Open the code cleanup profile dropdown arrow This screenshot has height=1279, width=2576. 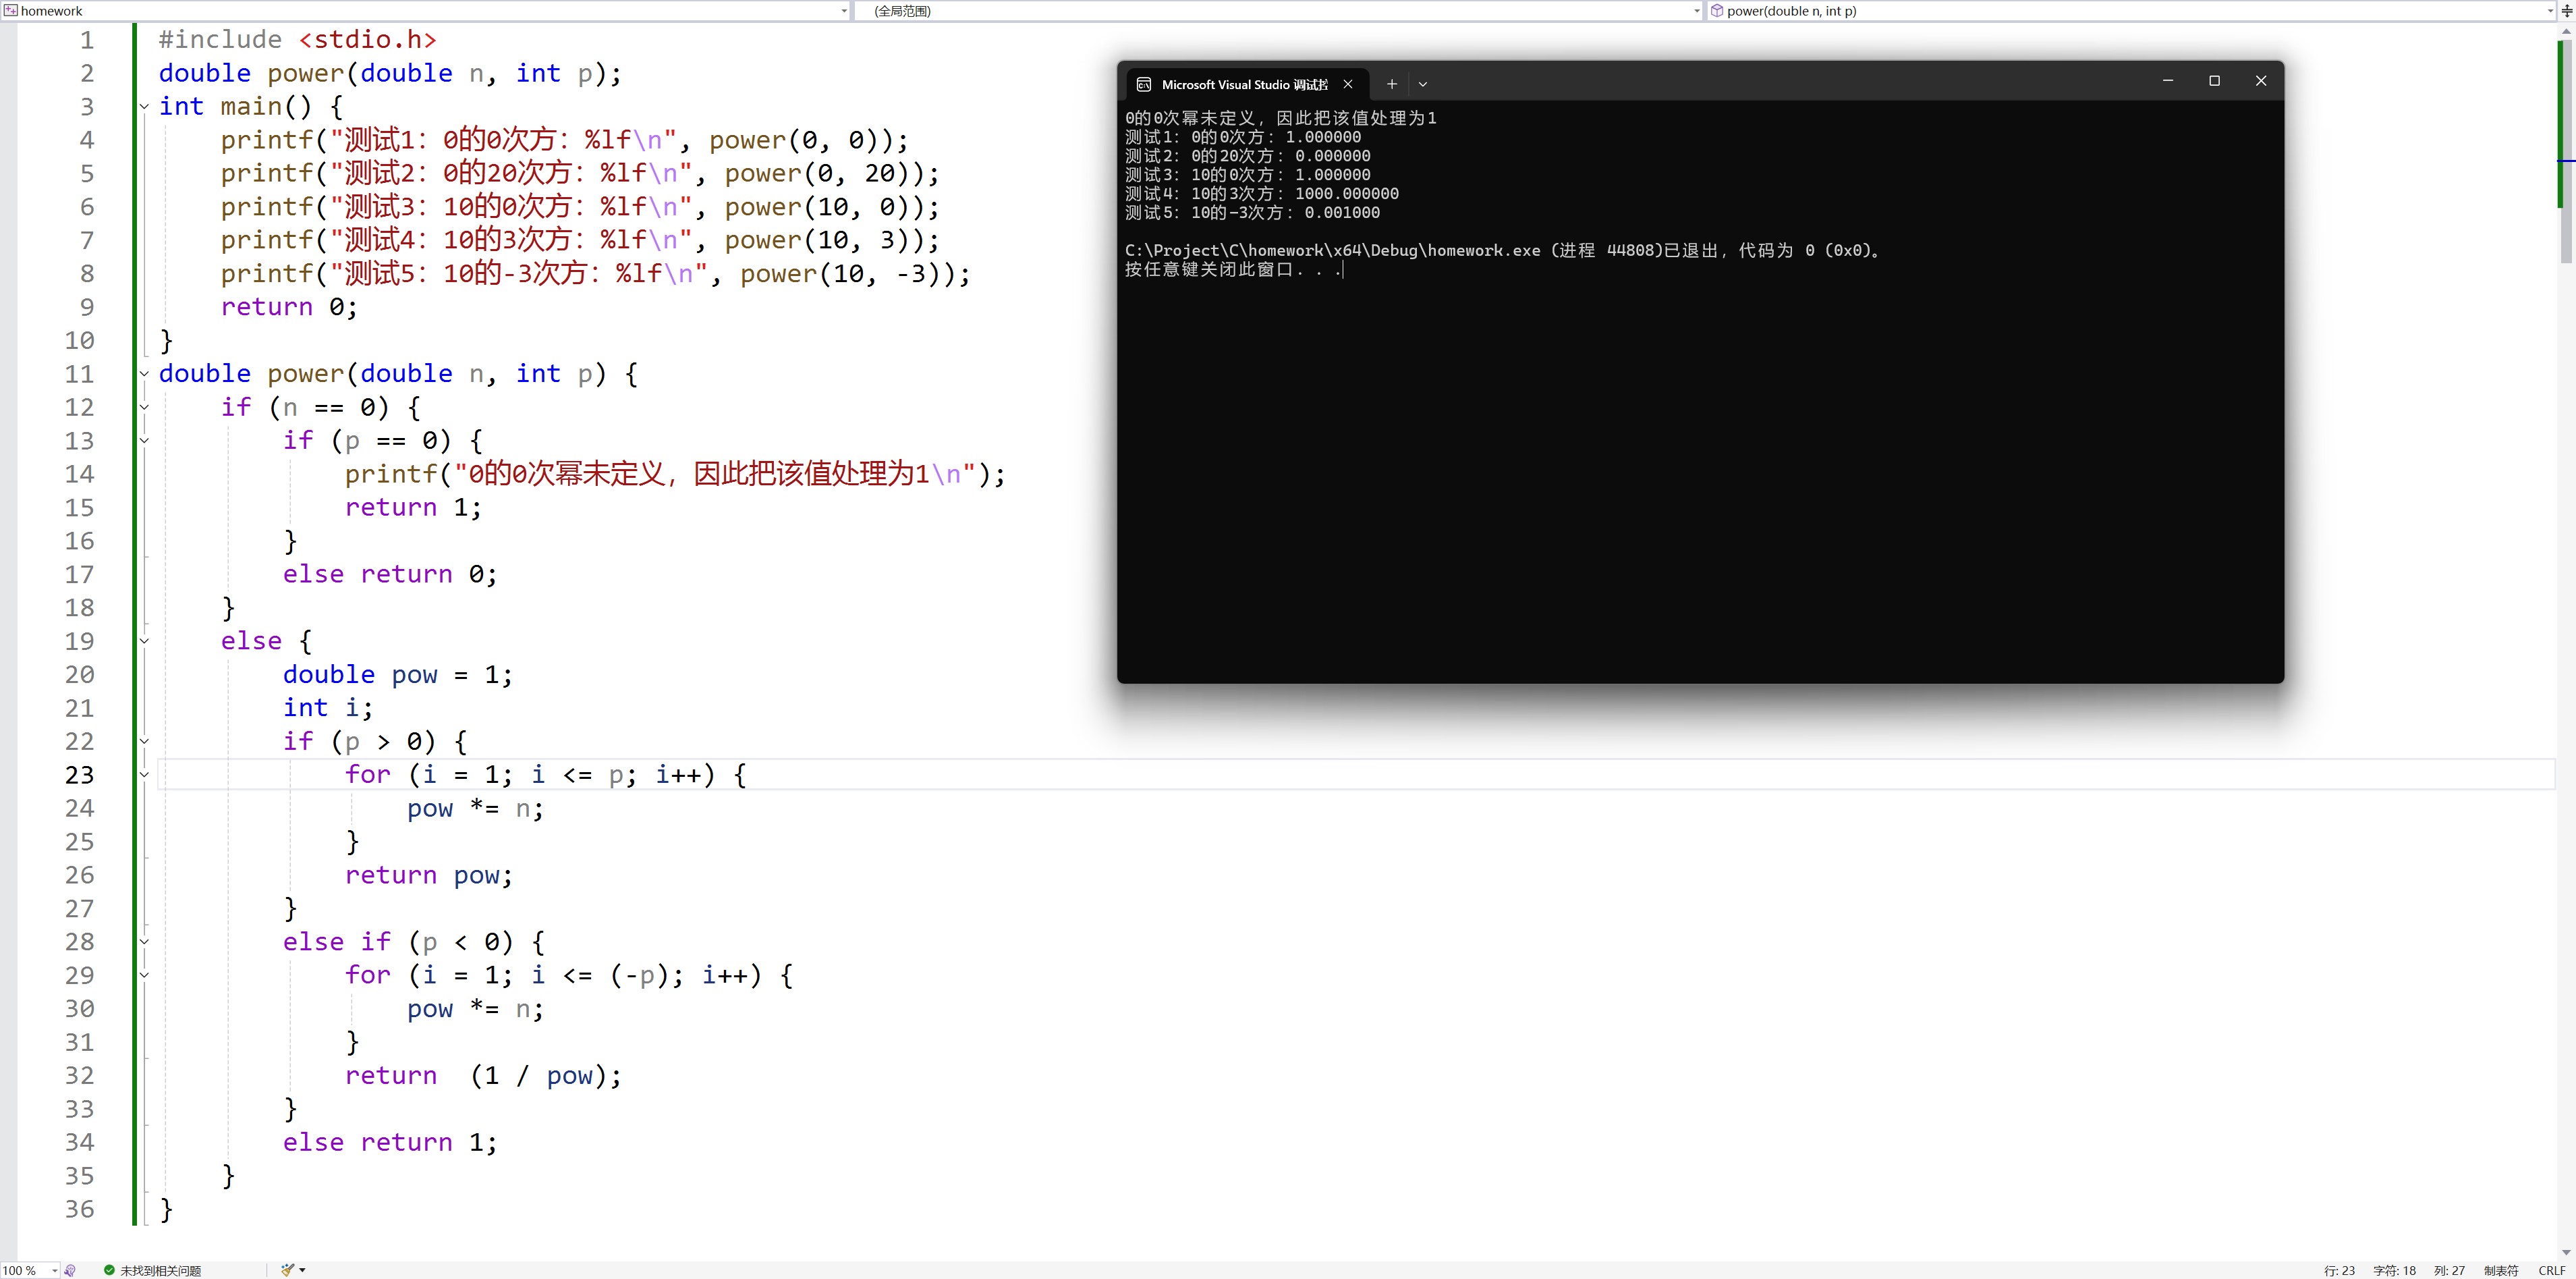click(x=302, y=1270)
